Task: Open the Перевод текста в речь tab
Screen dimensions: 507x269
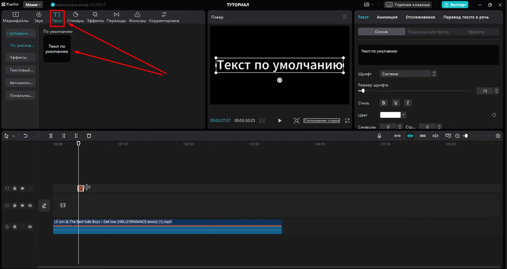Action: point(466,17)
